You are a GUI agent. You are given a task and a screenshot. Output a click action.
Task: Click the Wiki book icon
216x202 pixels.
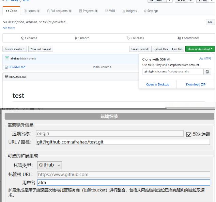(x=107, y=11)
